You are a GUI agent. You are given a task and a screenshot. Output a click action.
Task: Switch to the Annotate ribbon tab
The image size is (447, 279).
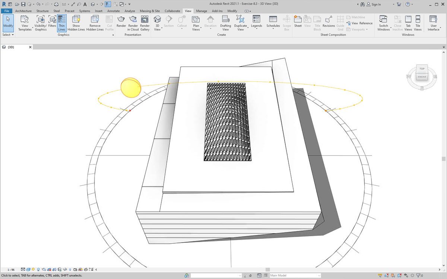[114, 11]
